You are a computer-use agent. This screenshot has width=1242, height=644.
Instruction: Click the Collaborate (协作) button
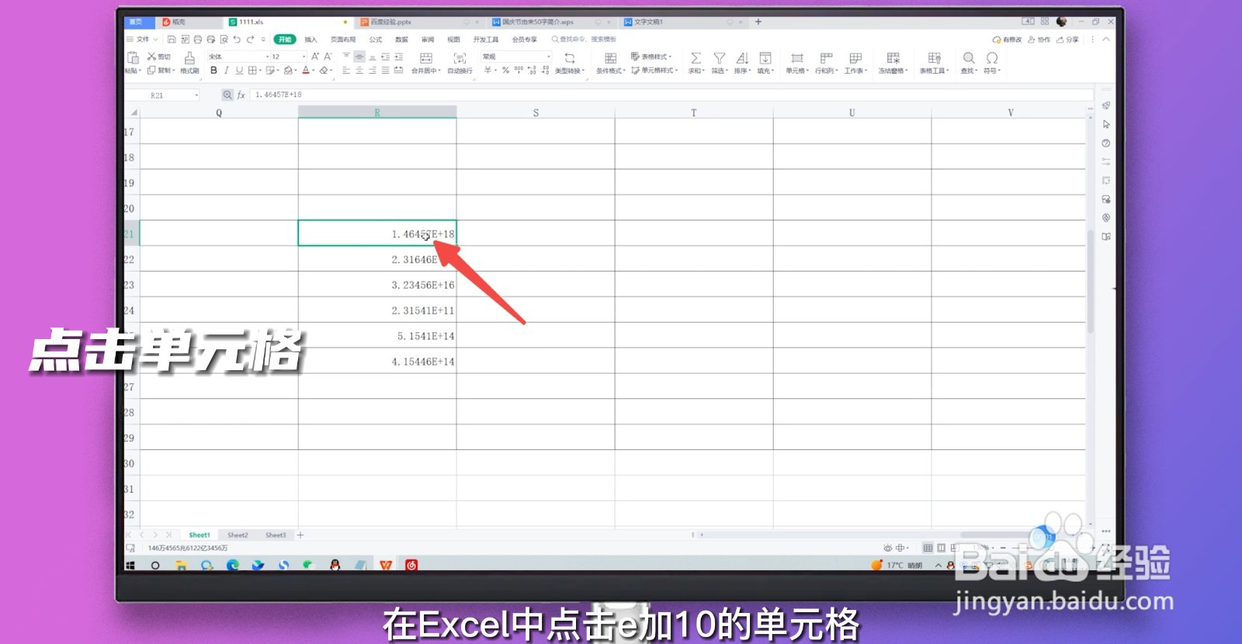pos(1039,39)
